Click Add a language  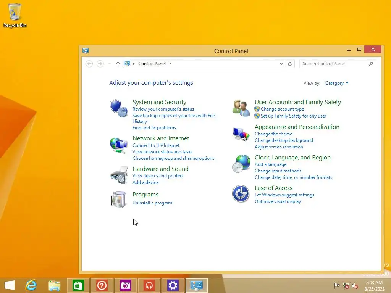pos(271,164)
